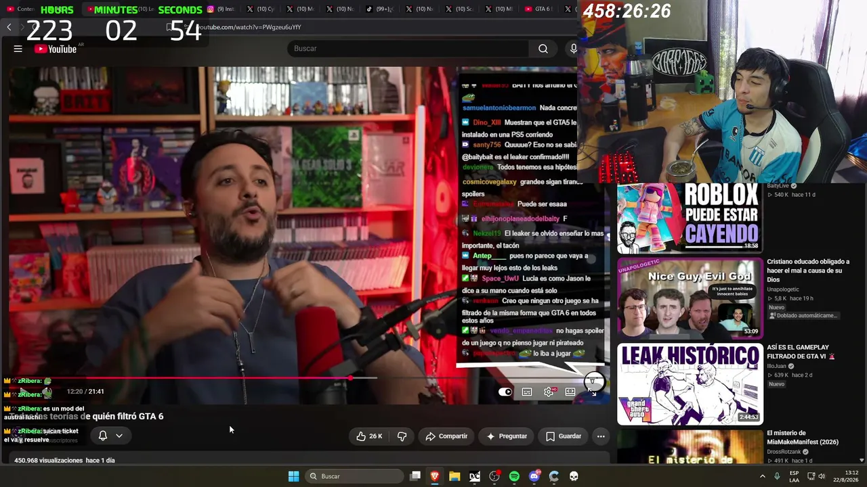Like the video with thumbs-up button
The image size is (867, 487).
[x=369, y=436]
